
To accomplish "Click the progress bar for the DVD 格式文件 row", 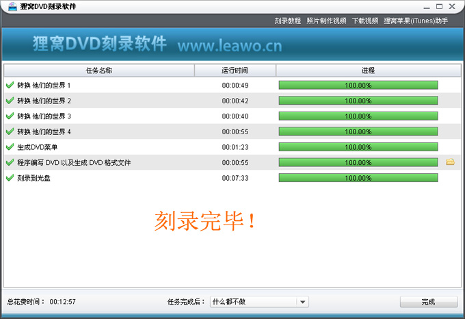I will tap(358, 162).
